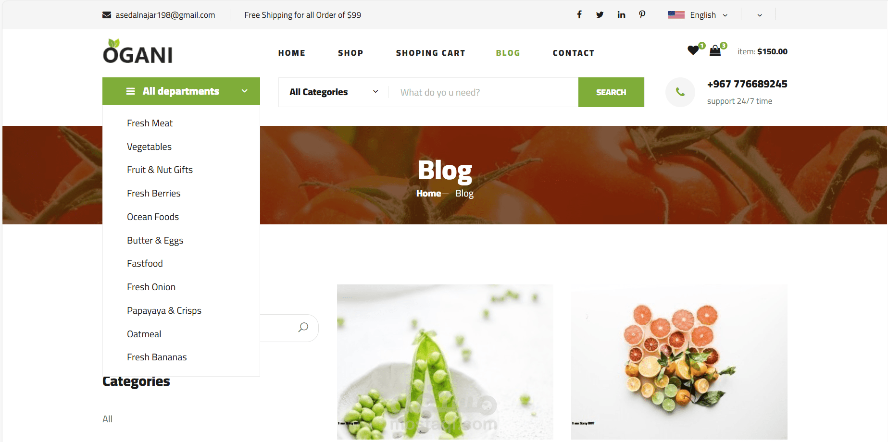Select Fresh Berries department

tap(154, 193)
